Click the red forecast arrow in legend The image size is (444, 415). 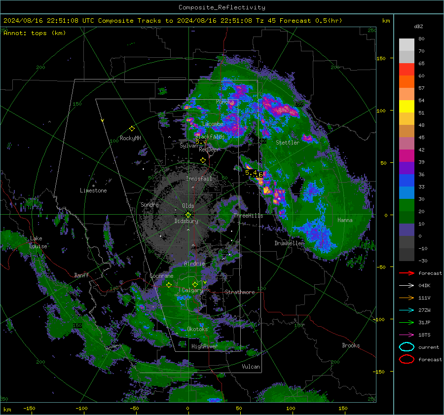pyautogui.click(x=407, y=273)
